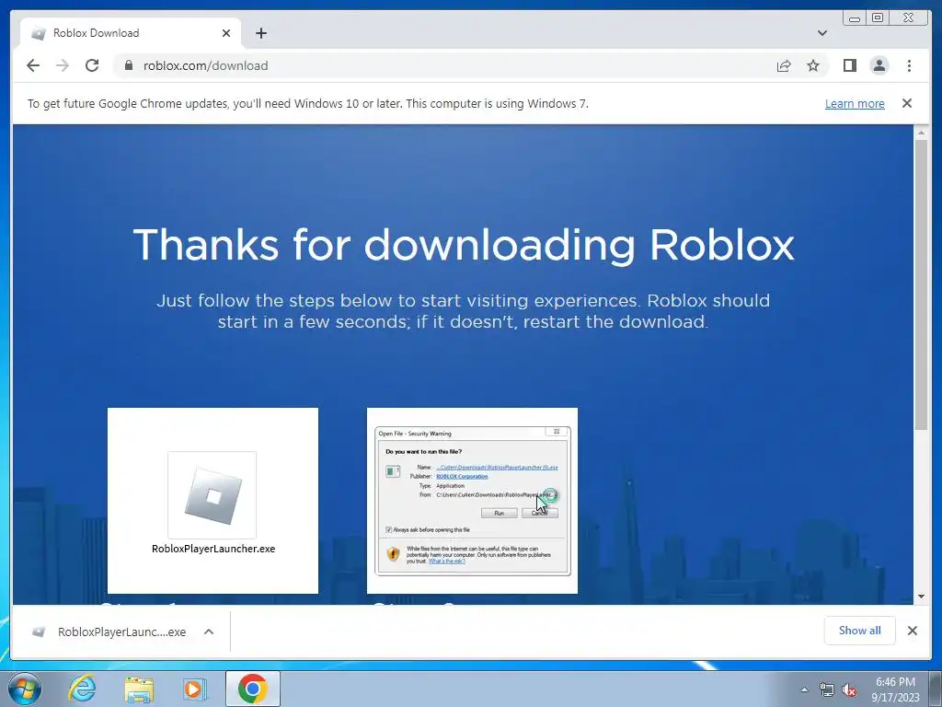Open the clock showing 6:46 PM
The image size is (942, 707).
[x=895, y=690]
